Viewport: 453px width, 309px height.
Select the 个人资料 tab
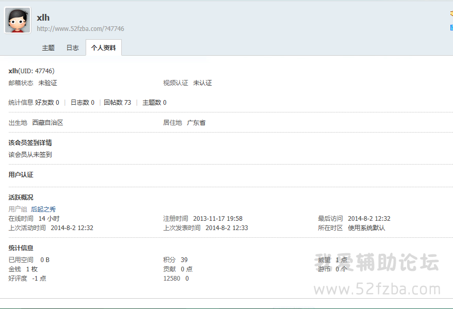pyautogui.click(x=103, y=47)
